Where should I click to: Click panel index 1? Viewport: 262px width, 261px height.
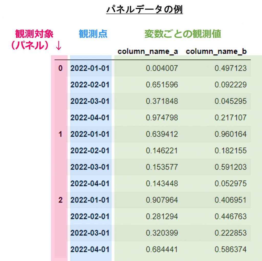(x=60, y=134)
